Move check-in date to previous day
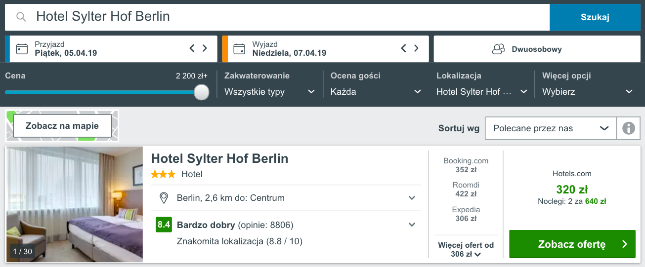Viewport: 645px width, 267px height. pyautogui.click(x=192, y=48)
